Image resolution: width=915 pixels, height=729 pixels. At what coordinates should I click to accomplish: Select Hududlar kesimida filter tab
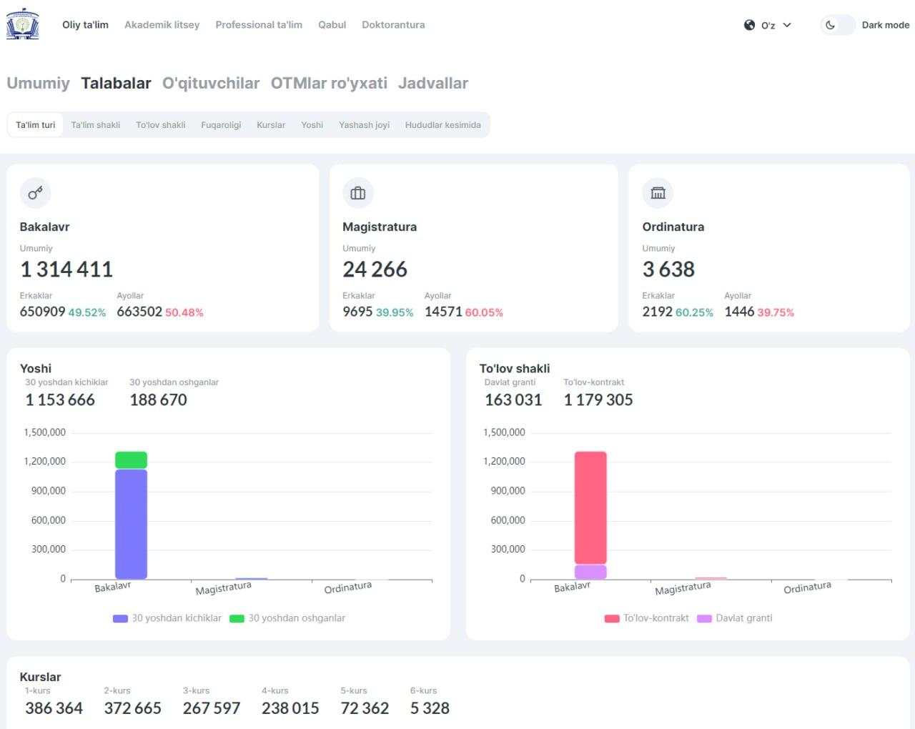tap(442, 125)
